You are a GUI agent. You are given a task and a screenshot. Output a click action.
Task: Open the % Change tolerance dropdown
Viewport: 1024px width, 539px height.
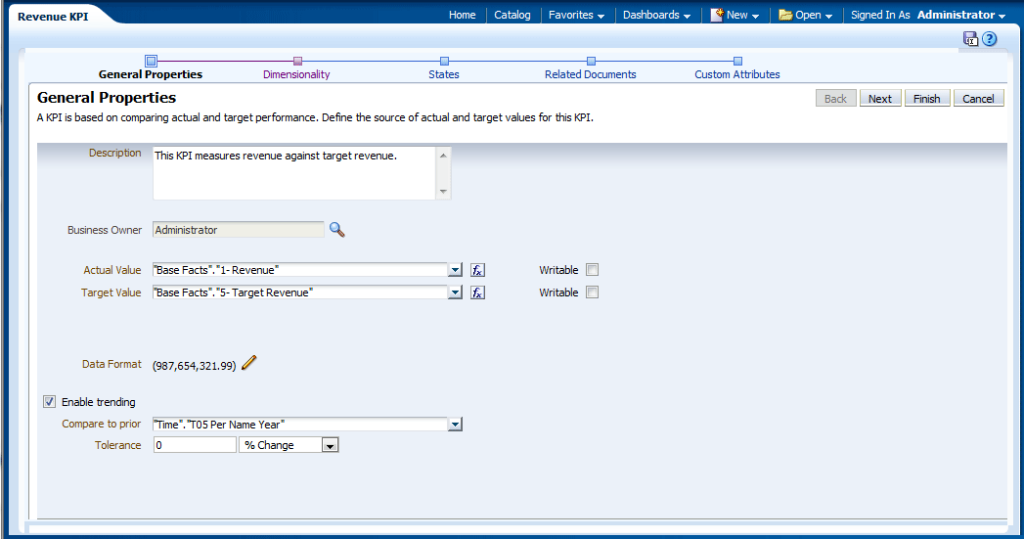[330, 445]
